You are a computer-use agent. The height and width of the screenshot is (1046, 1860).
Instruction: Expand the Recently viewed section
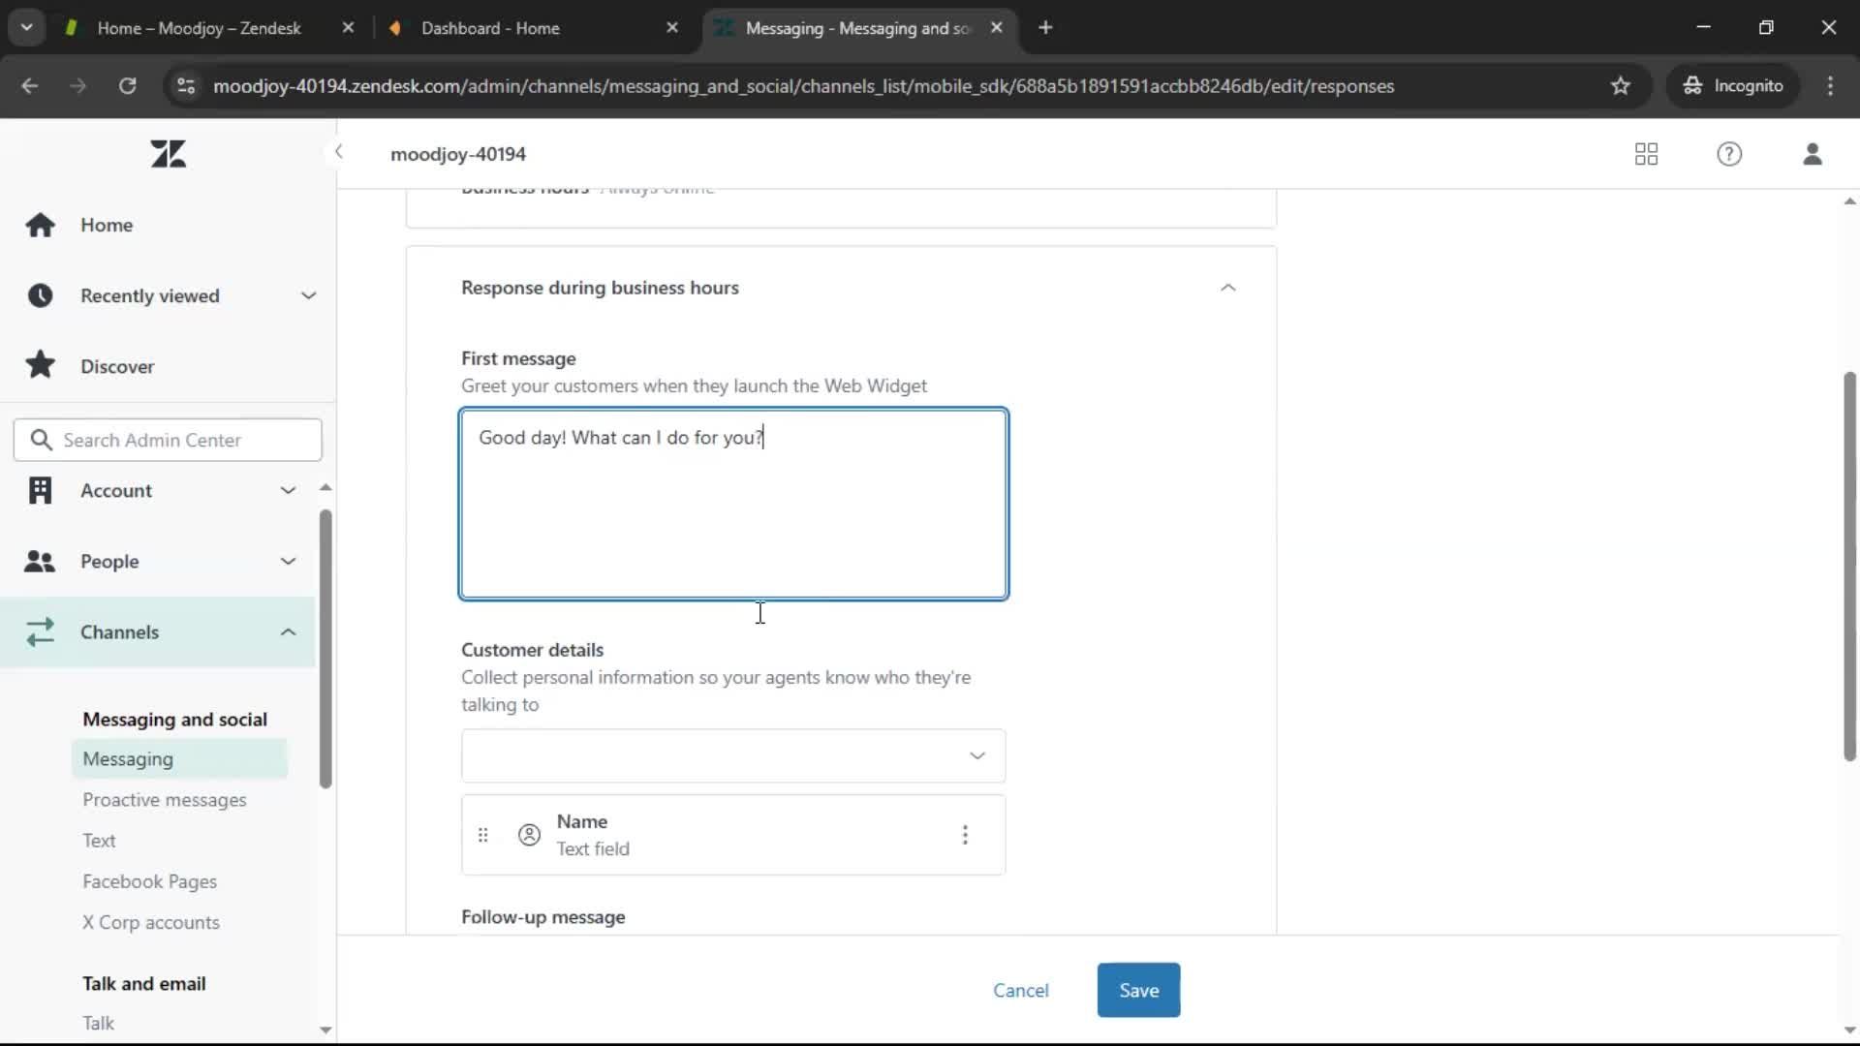click(x=308, y=295)
